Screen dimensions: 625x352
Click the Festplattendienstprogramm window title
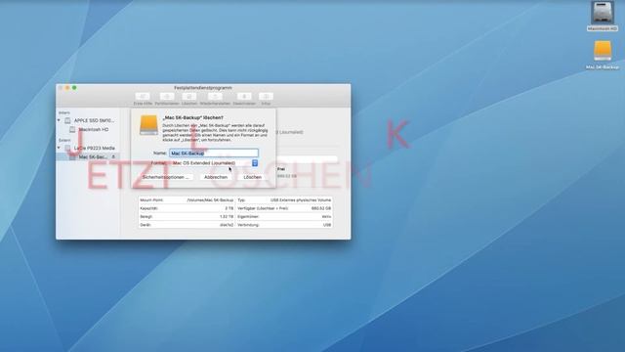(x=203, y=87)
